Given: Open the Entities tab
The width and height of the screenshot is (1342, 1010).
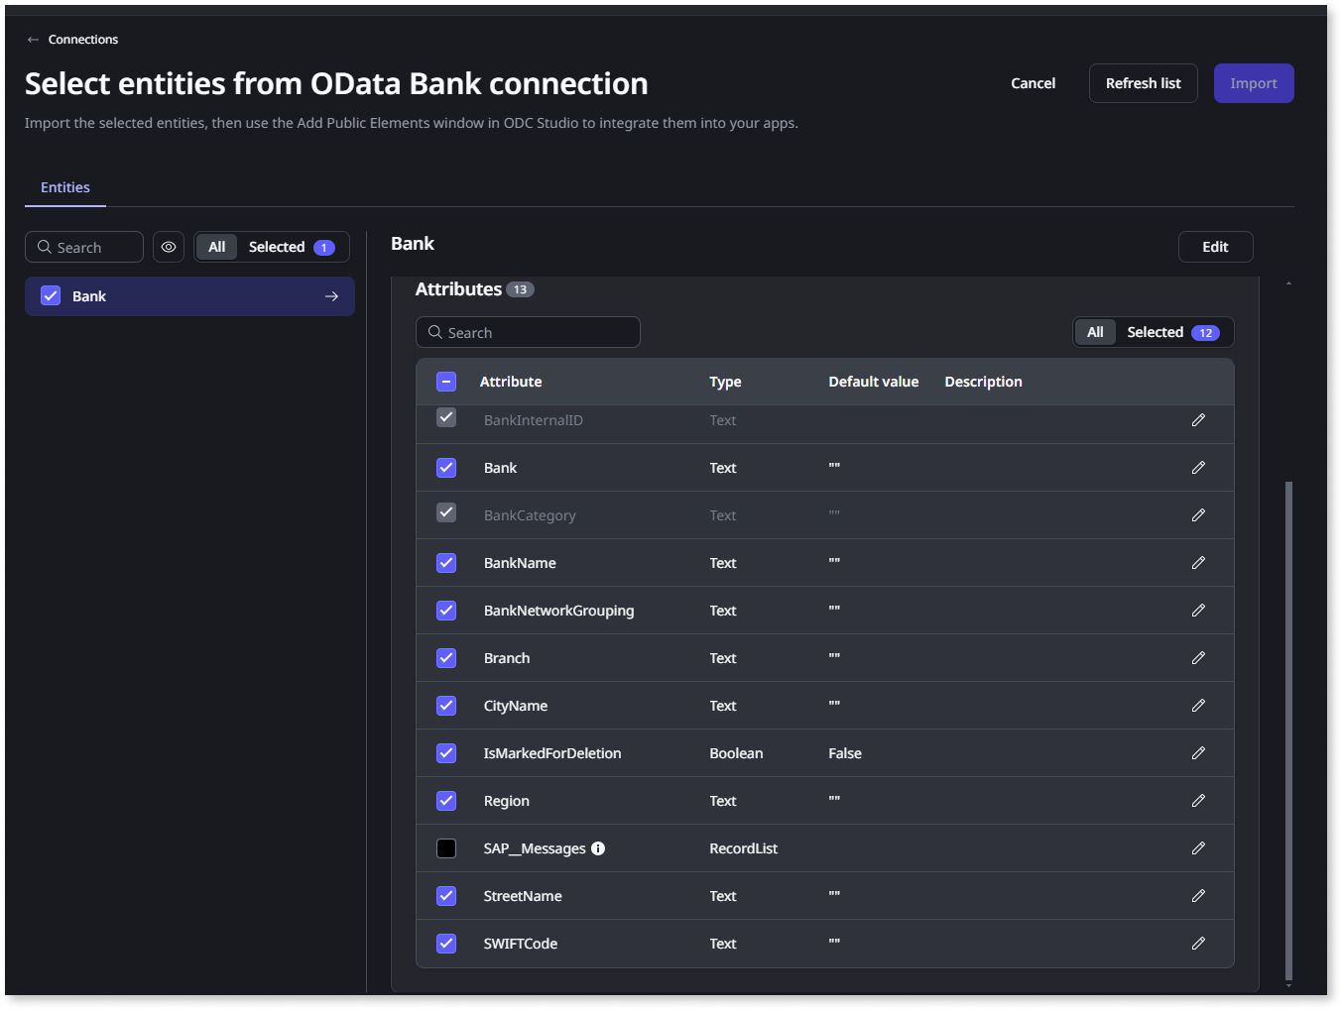Looking at the screenshot, I should tap(64, 187).
